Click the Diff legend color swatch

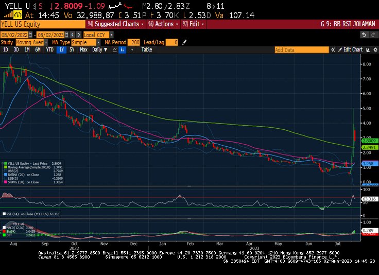coord(4,235)
